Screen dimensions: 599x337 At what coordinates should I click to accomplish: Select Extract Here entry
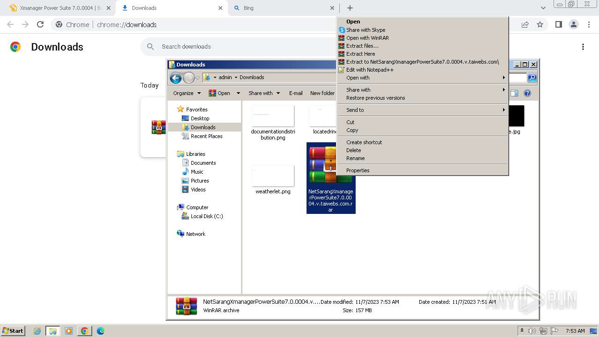coord(360,54)
